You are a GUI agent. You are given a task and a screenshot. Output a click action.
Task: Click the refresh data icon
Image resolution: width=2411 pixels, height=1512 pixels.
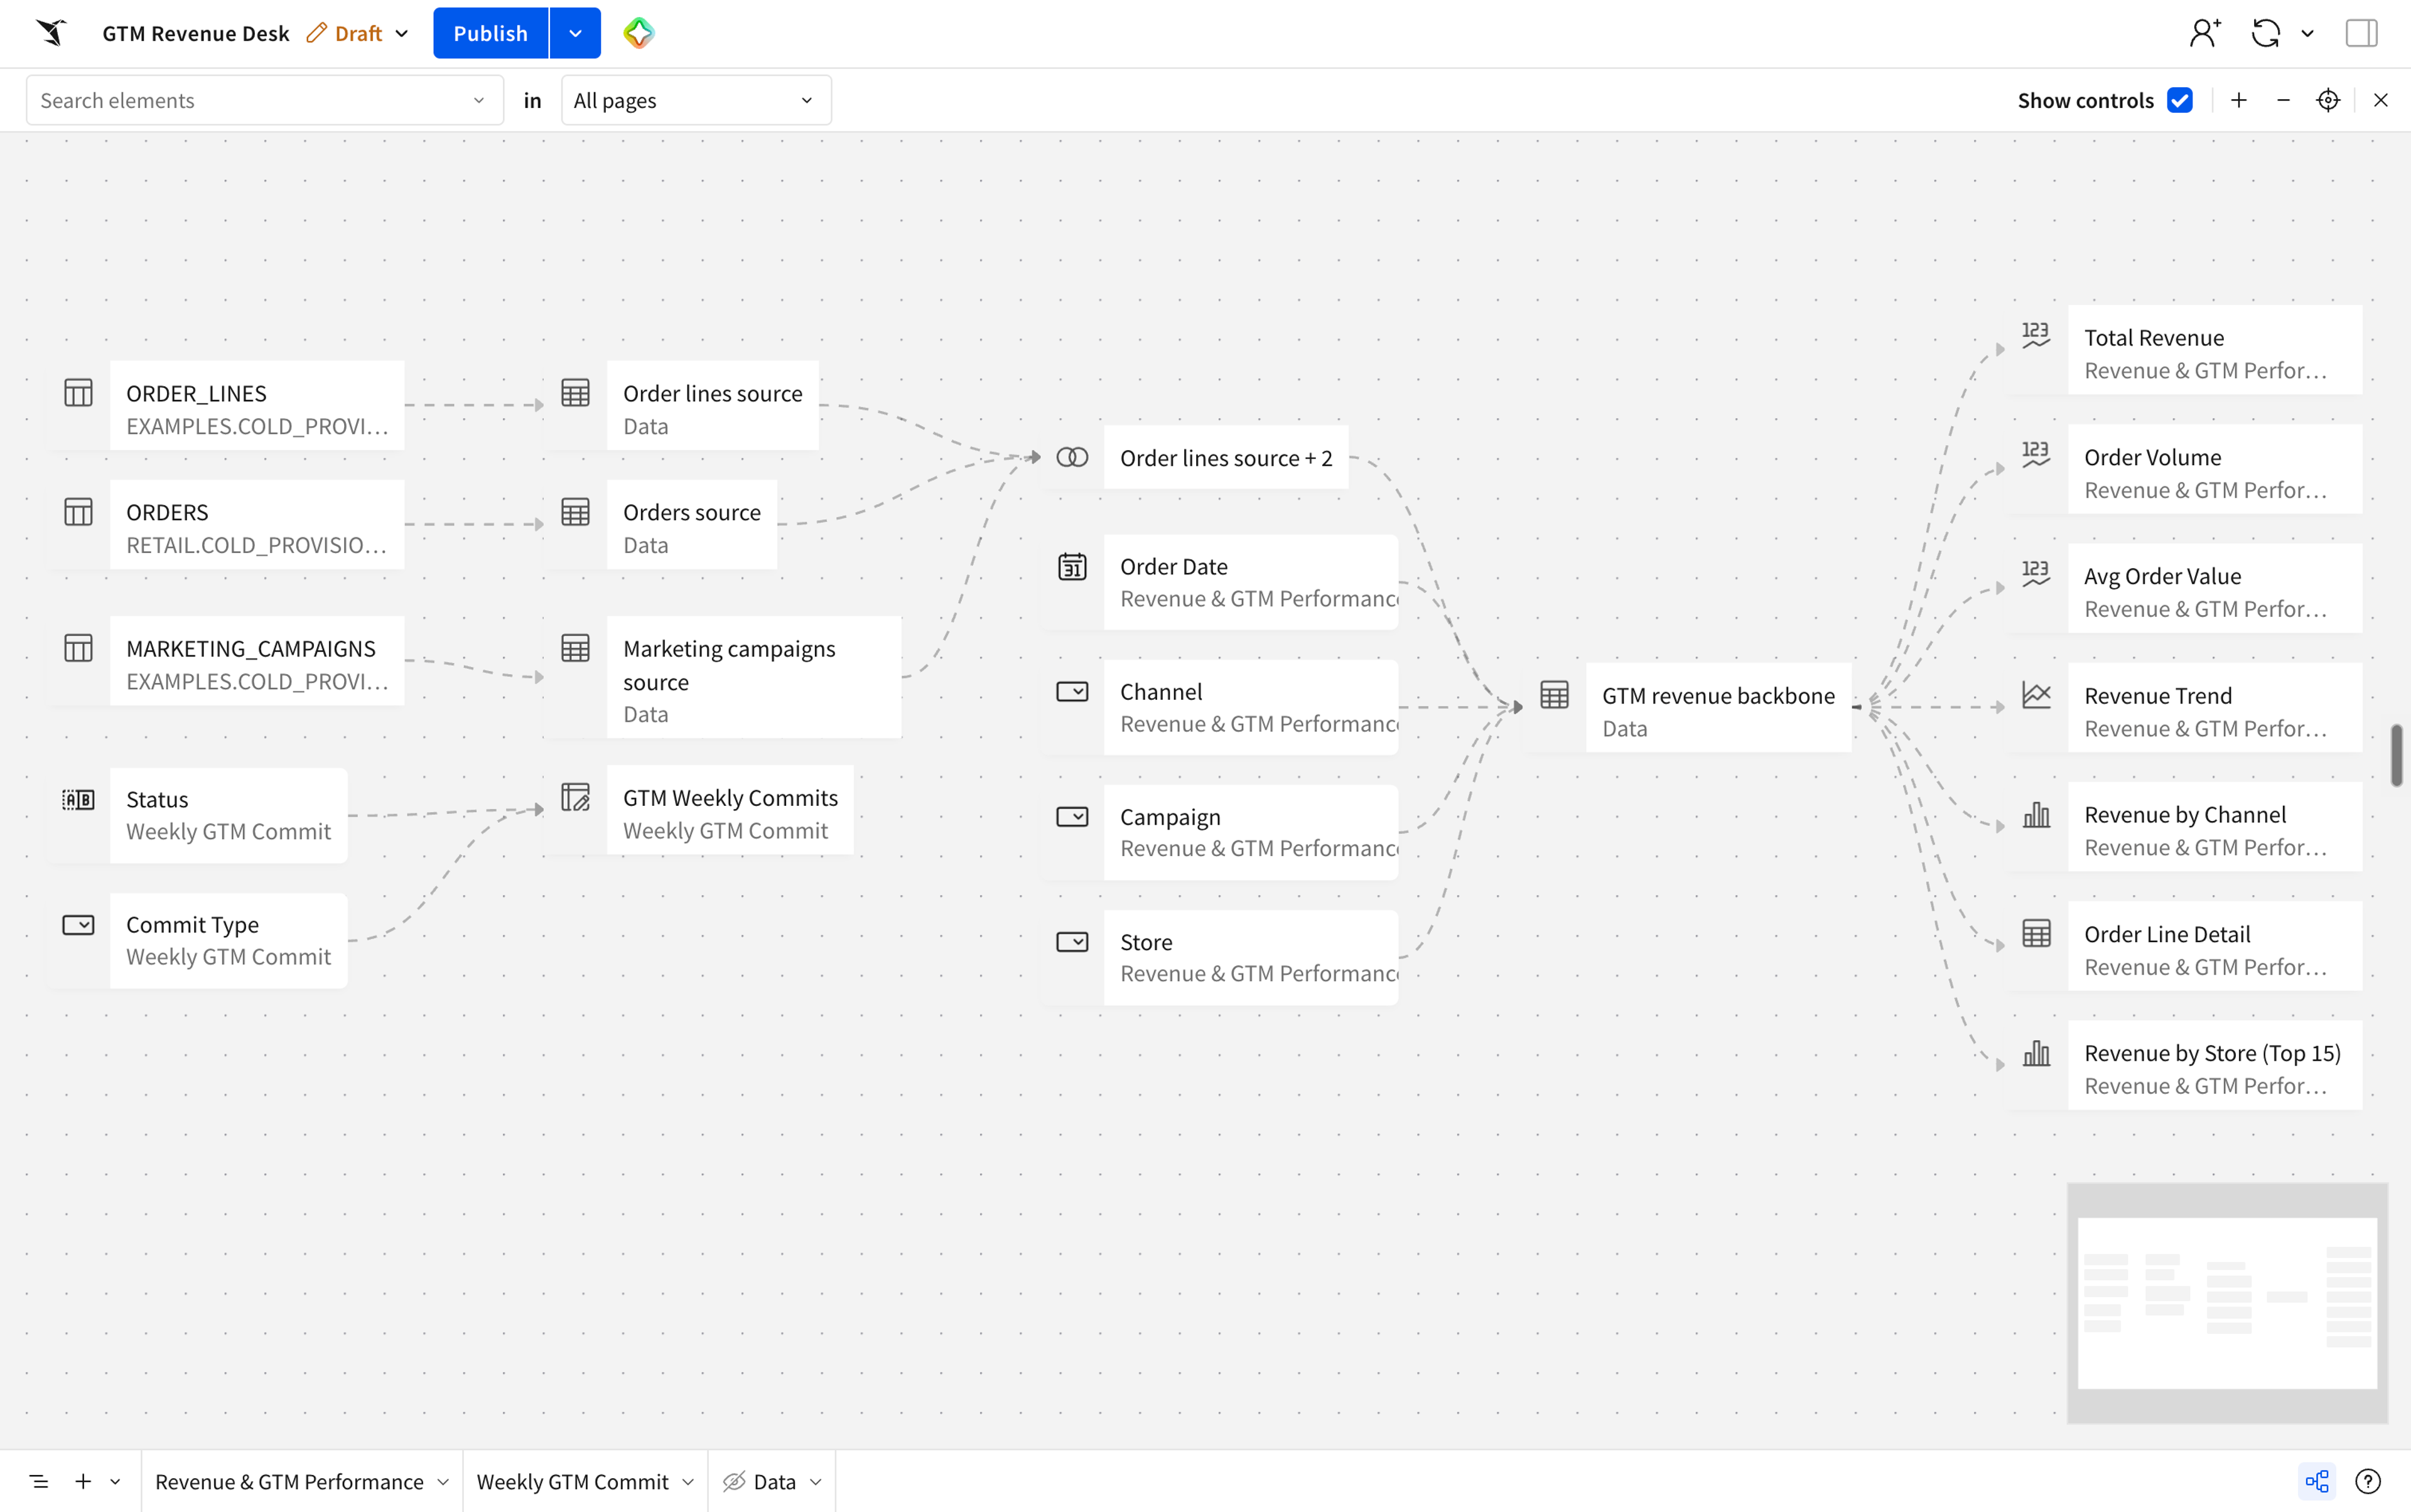[2265, 33]
